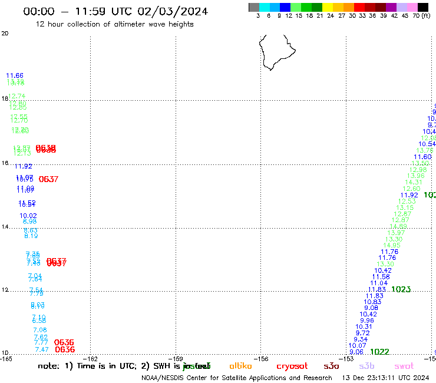The image size is (436, 383).
Task: Click the wave height value '14.31'
Action: coord(413,182)
